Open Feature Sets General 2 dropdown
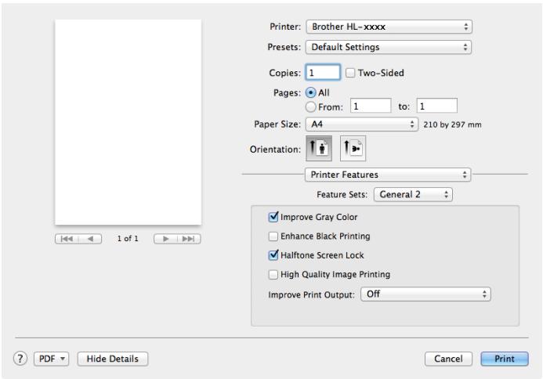 point(413,194)
